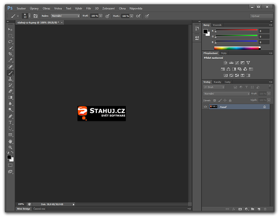
Task: Create a new layer button
Action: coord(259,209)
